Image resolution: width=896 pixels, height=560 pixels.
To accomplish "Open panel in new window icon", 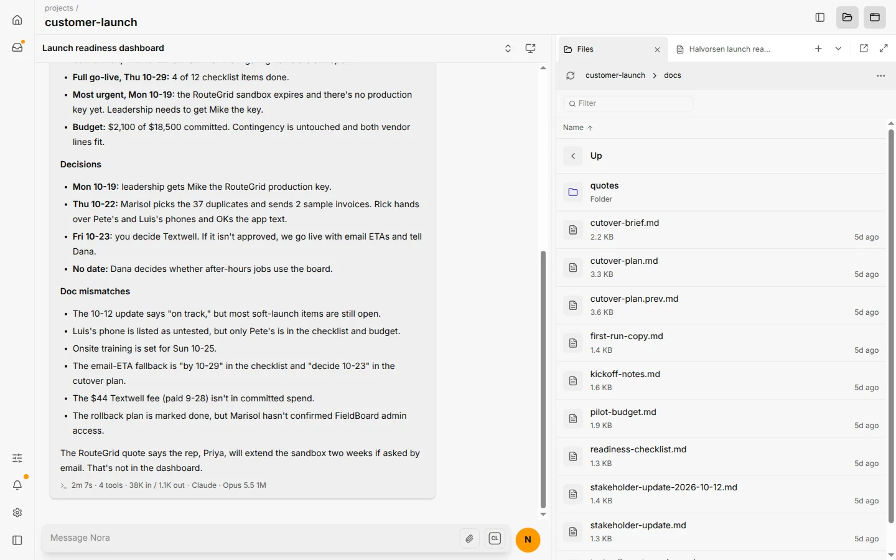I will coord(864,49).
